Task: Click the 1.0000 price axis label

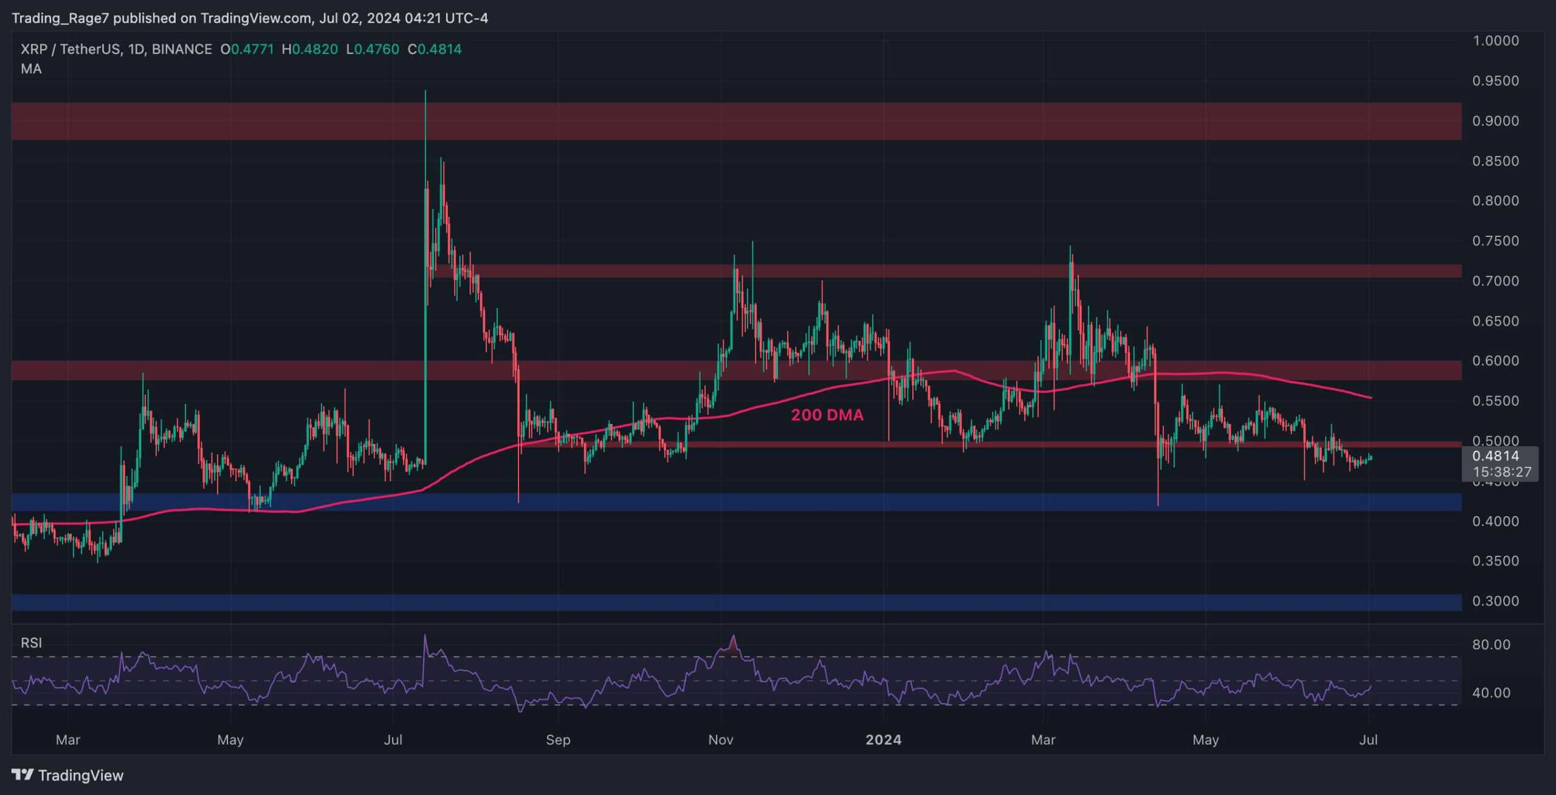Action: [1495, 41]
